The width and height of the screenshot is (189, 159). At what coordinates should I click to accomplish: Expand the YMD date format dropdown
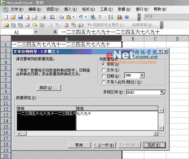coord(142,75)
